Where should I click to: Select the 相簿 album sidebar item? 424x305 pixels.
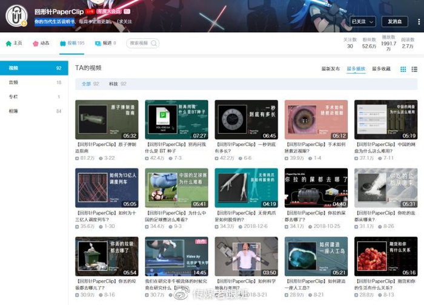[x=14, y=111]
